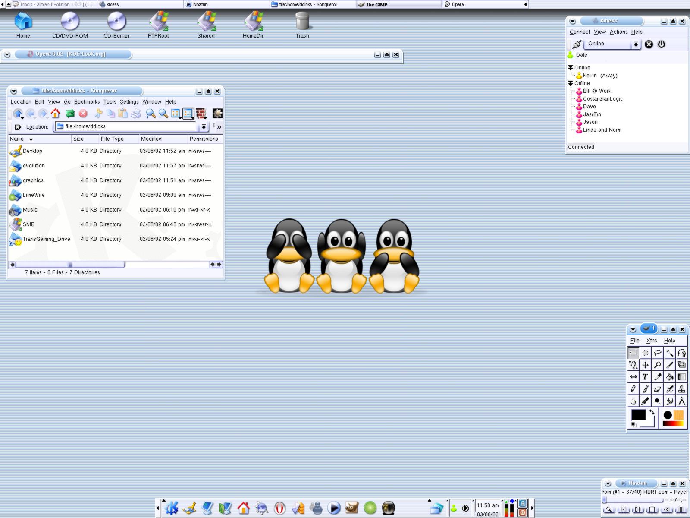The height and width of the screenshot is (518, 690).
Task: Open the Actions menu in kmess
Action: [x=618, y=32]
